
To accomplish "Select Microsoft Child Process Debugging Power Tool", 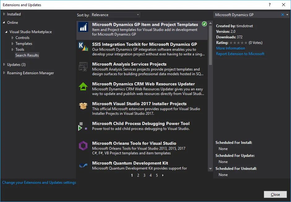I will click(x=142, y=129).
